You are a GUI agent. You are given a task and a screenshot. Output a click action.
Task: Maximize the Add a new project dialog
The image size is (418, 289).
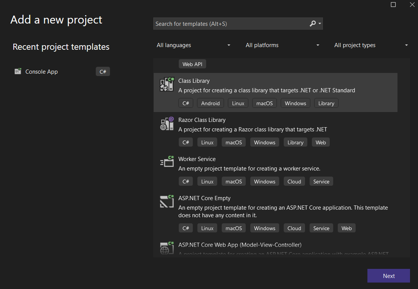tap(393, 5)
